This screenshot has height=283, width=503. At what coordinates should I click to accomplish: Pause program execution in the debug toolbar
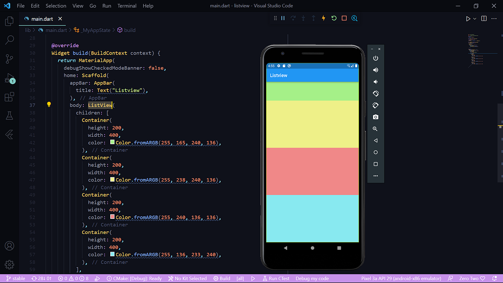click(283, 18)
